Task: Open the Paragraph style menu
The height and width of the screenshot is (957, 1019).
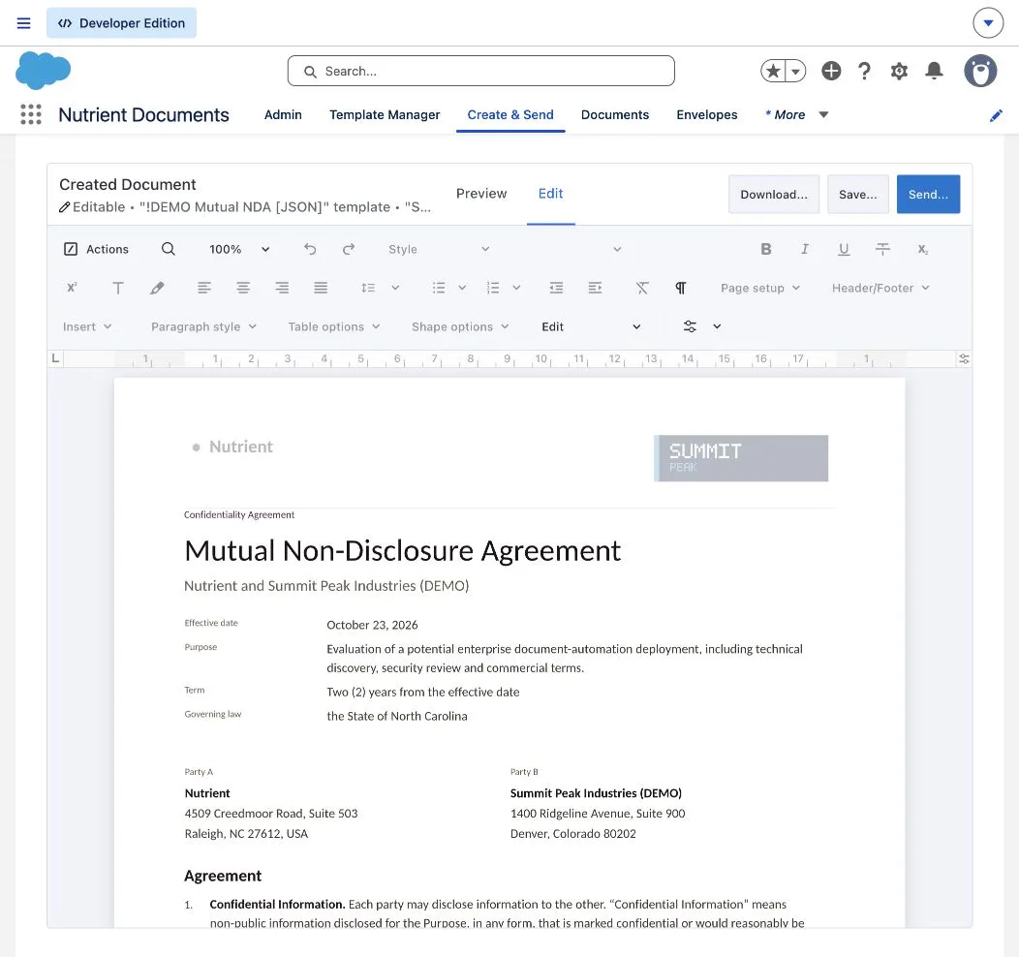Action: pos(203,326)
